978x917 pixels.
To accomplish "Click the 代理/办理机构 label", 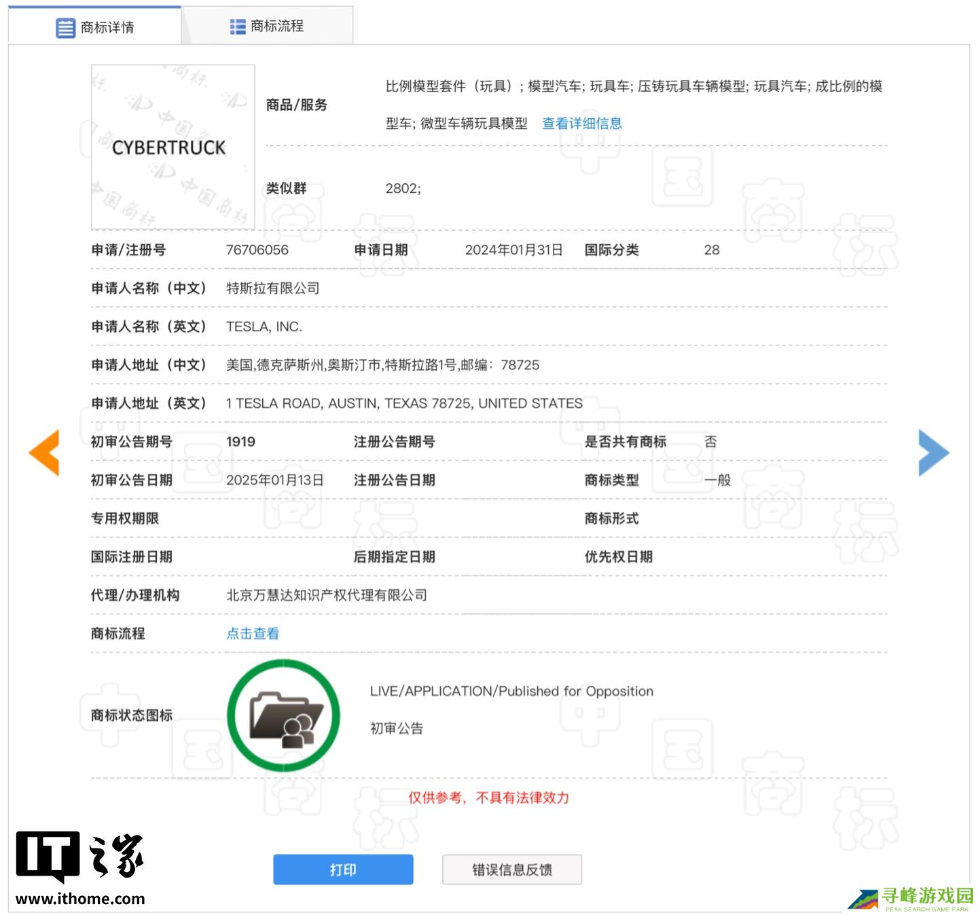I will pyautogui.click(x=135, y=595).
